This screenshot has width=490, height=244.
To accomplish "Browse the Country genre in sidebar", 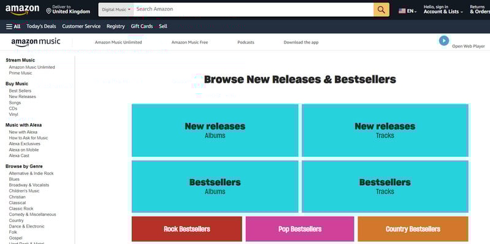I will 16,221.
